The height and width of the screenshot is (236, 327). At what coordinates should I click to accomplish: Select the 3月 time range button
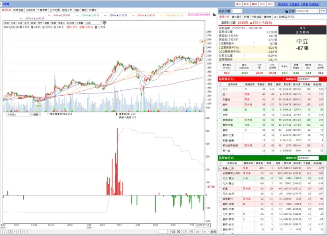[185, 232]
